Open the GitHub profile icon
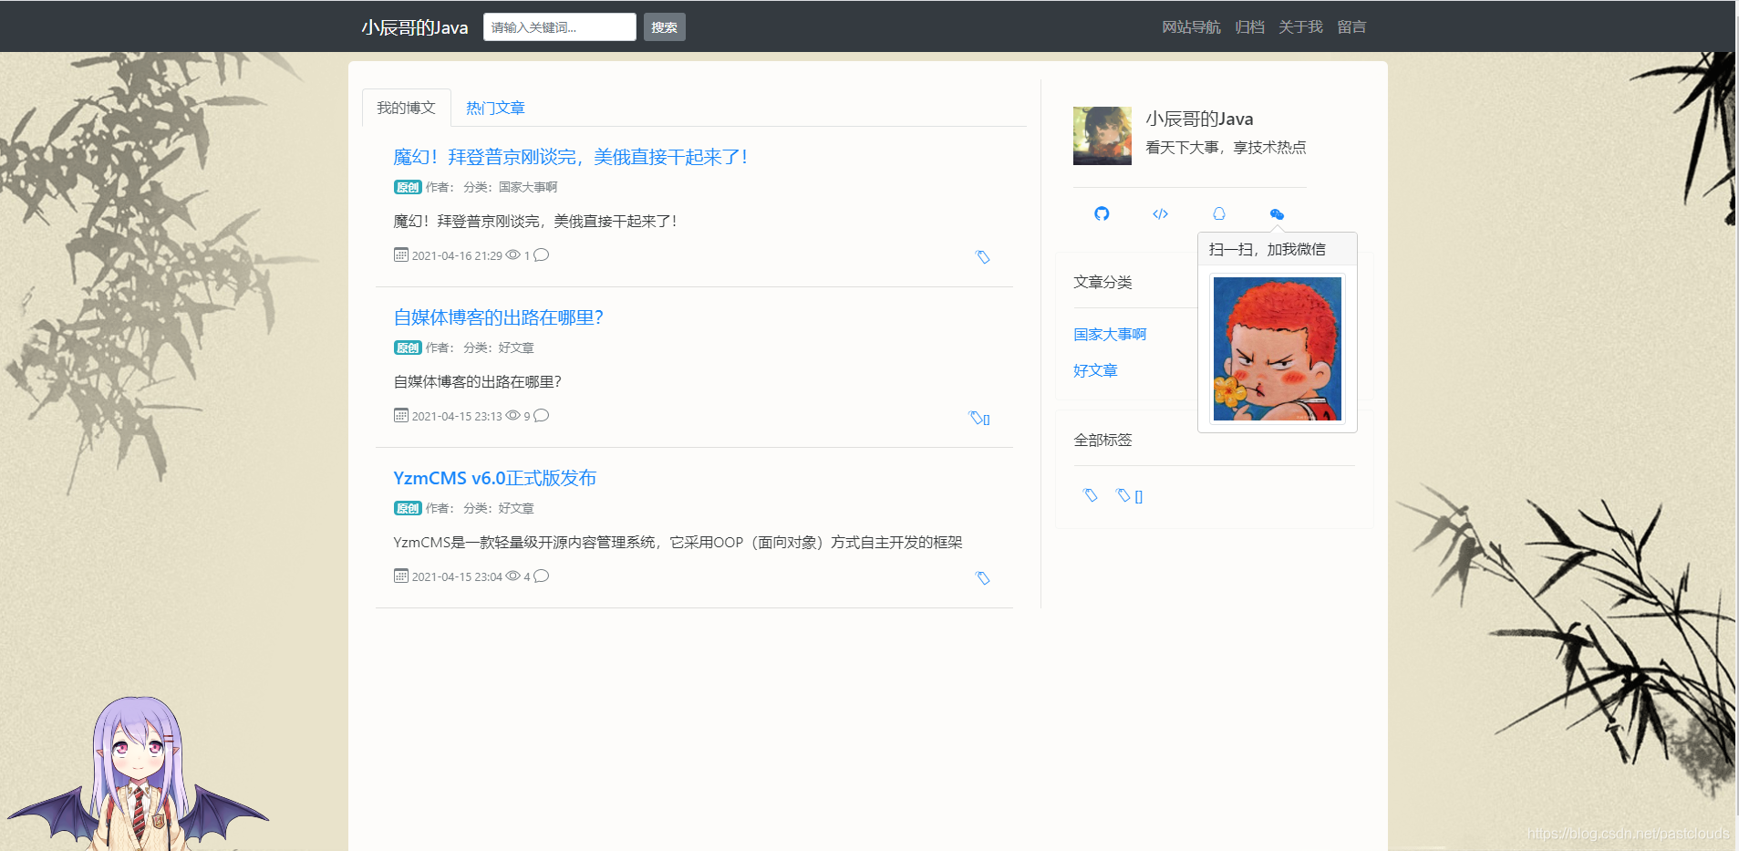1739x851 pixels. 1102,213
